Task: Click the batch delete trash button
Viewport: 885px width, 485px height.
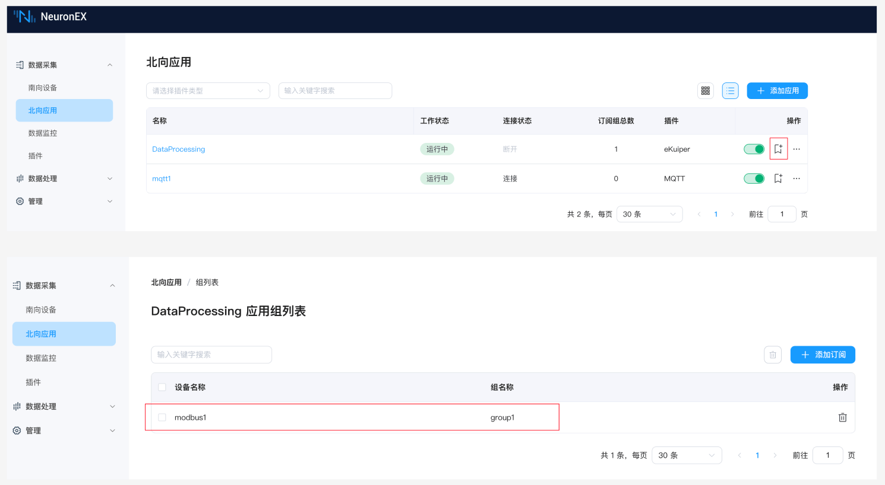Action: (773, 355)
